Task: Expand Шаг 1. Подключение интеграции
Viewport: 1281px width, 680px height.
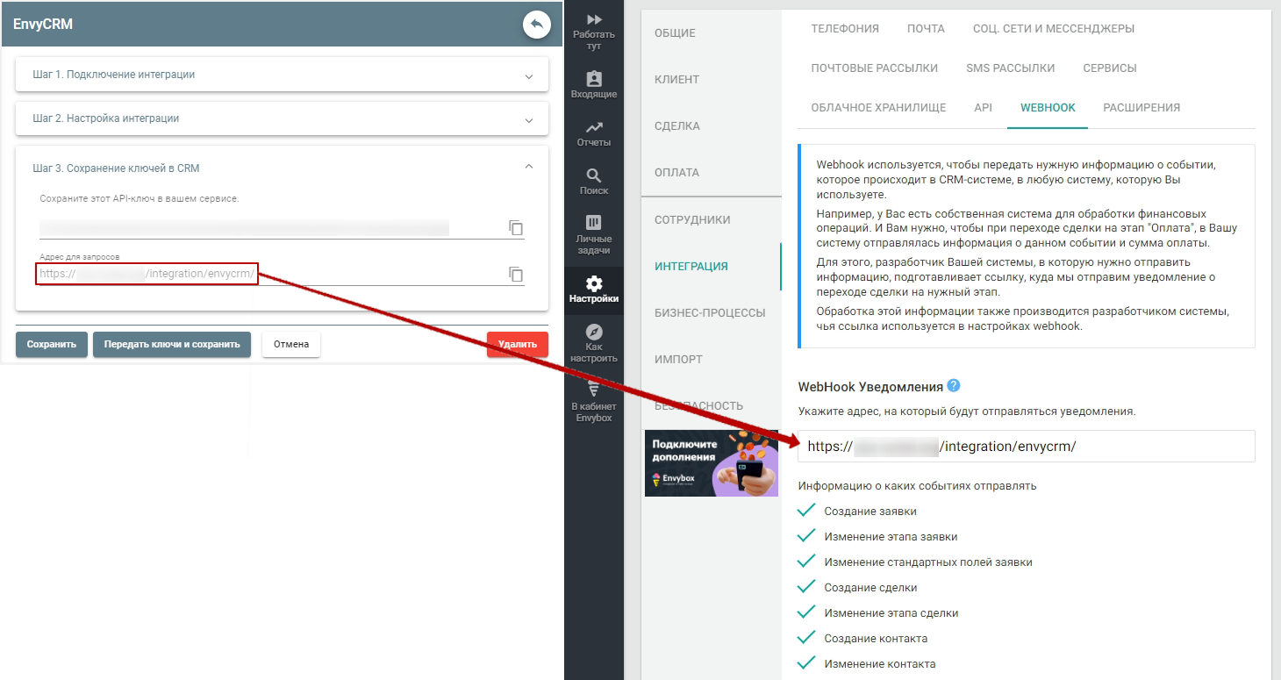Action: click(282, 75)
